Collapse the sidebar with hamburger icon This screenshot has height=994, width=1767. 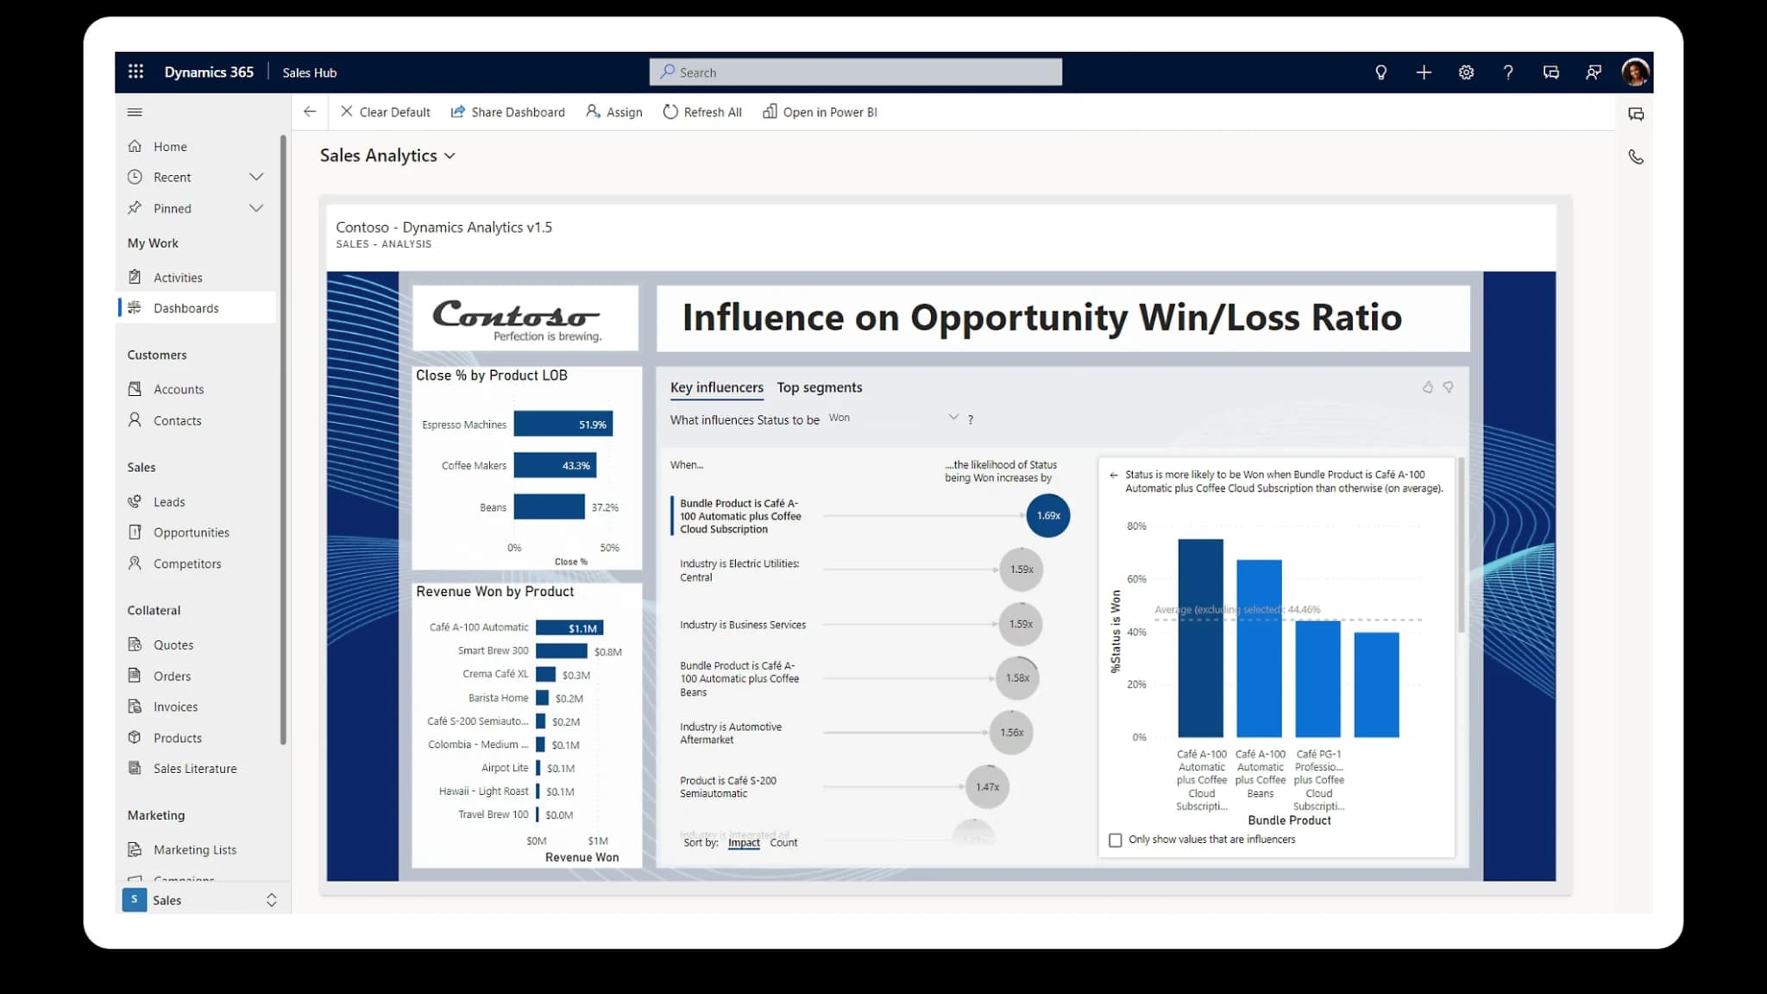tap(135, 112)
